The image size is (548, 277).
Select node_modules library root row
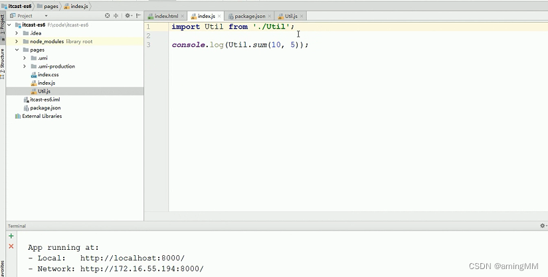[x=74, y=41]
